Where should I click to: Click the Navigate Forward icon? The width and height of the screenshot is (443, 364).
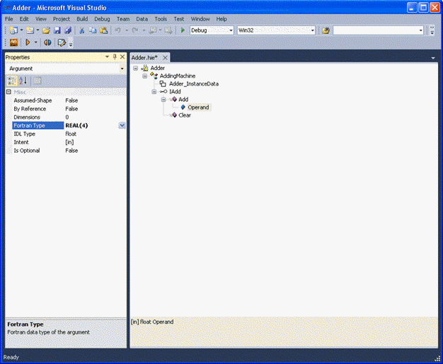168,30
